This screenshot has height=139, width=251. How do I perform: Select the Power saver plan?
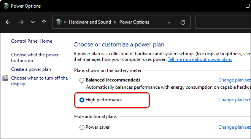(x=82, y=127)
